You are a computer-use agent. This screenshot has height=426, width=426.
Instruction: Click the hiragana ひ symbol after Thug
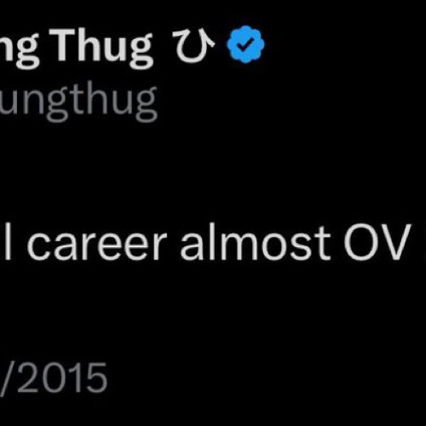pyautogui.click(x=194, y=45)
